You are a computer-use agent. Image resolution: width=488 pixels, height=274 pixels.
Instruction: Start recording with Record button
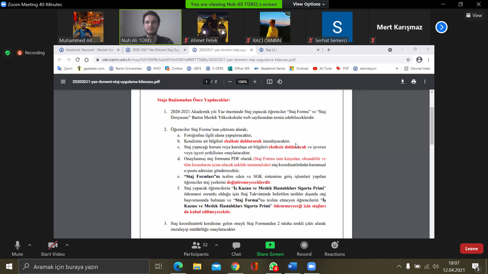point(304,248)
